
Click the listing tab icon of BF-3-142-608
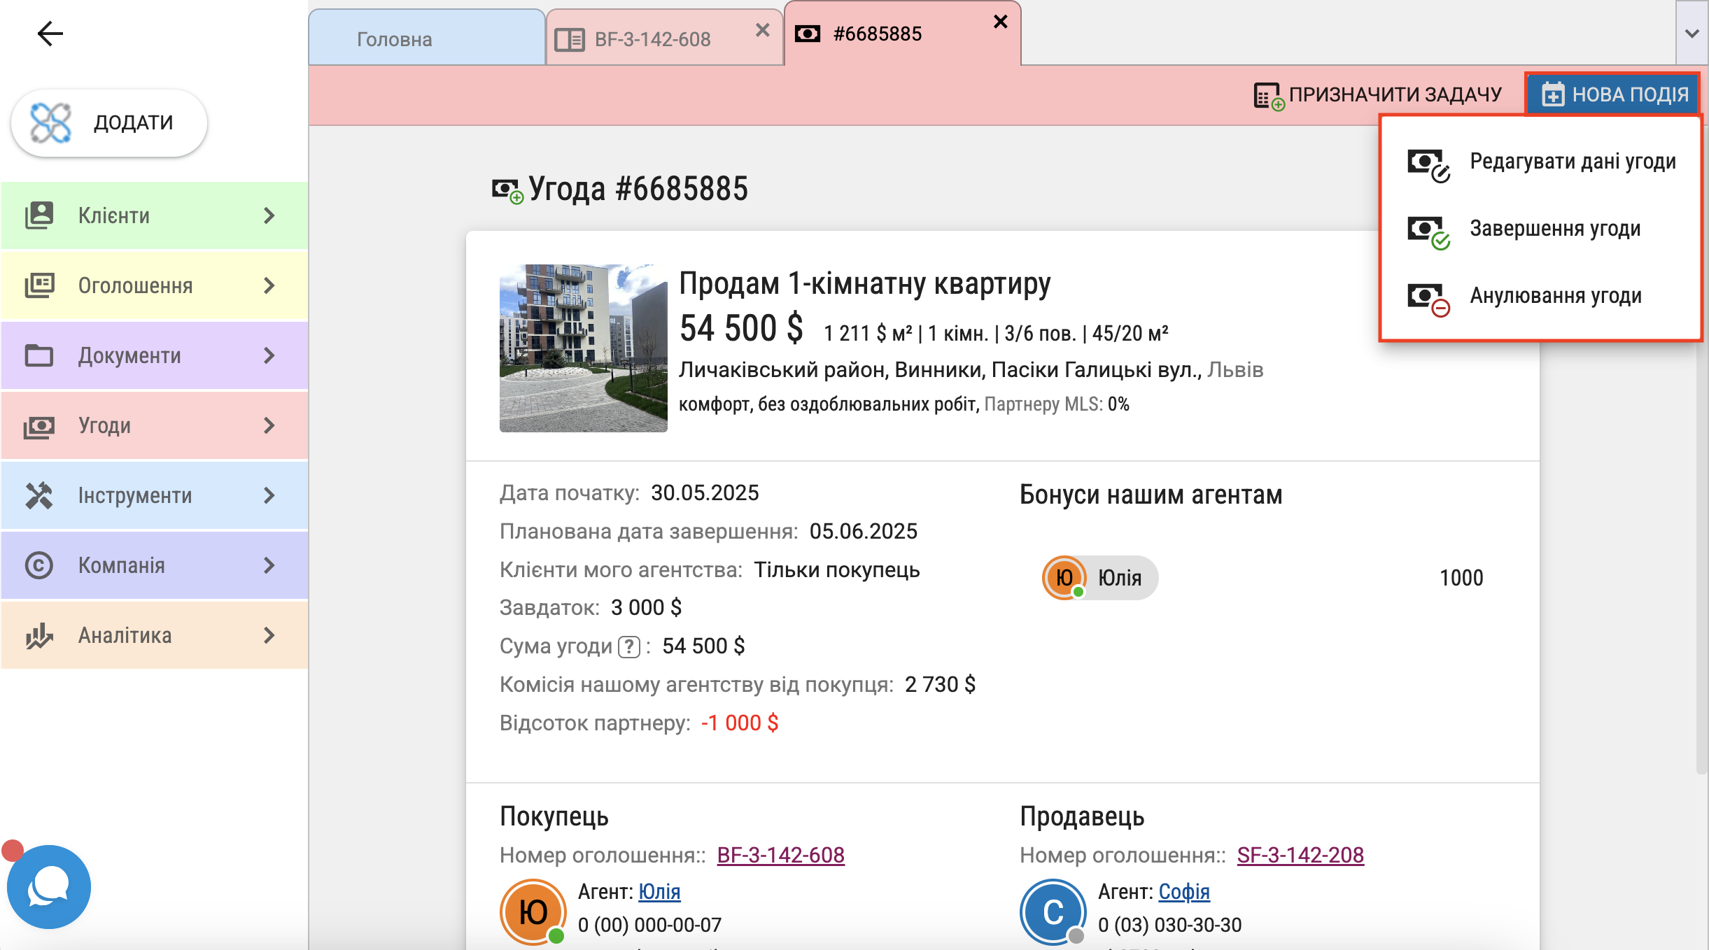coord(569,39)
